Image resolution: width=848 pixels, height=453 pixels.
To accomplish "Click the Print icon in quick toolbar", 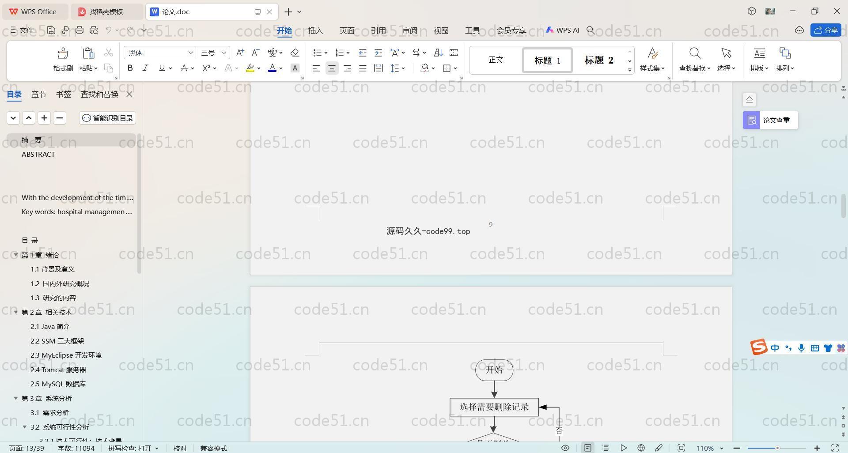I will click(79, 30).
